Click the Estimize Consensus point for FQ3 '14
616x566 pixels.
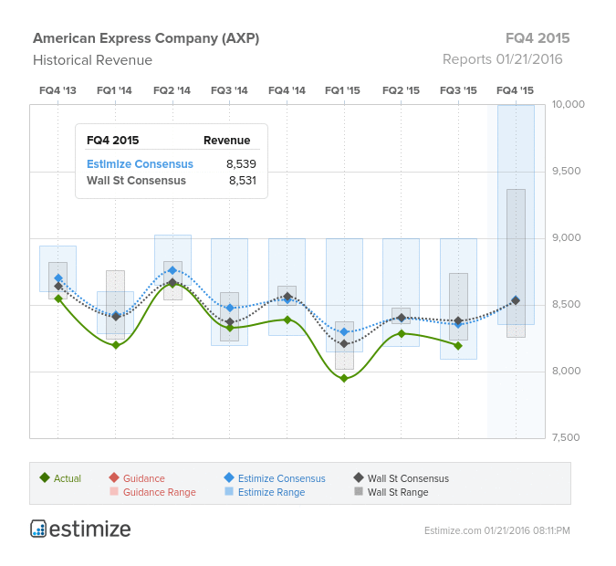coord(230,308)
